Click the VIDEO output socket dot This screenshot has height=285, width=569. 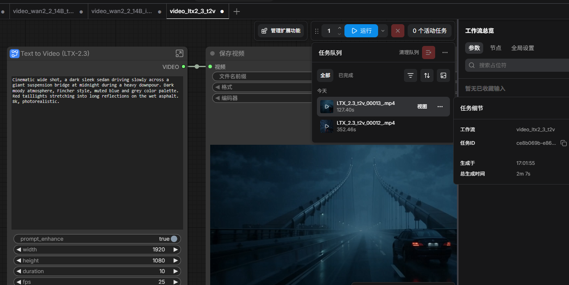coord(184,66)
